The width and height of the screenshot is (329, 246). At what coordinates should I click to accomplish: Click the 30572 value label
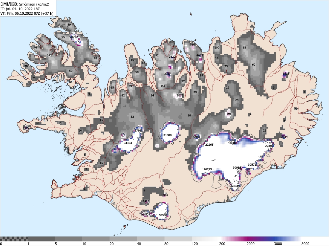[x=252, y=165]
